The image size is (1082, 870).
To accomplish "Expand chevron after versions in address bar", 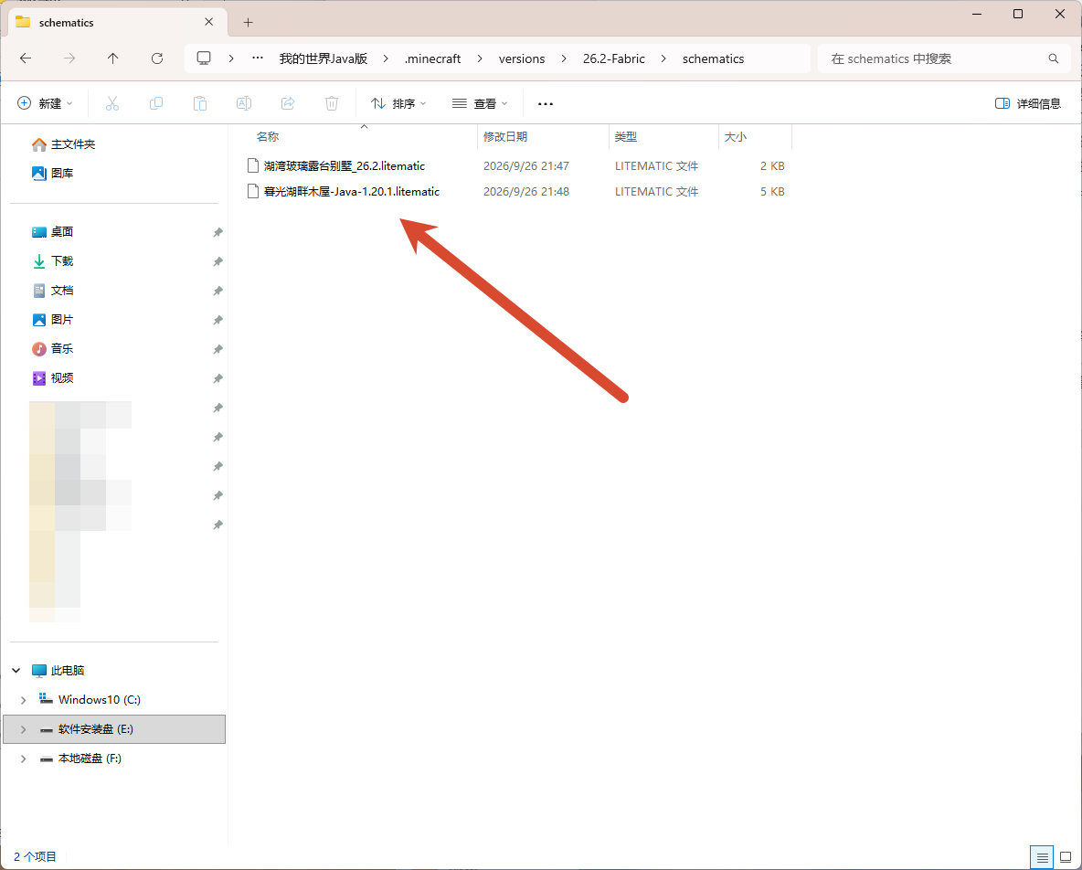I will point(564,58).
